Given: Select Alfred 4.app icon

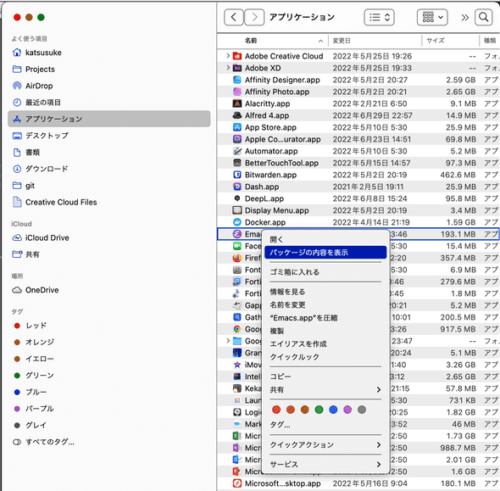Looking at the screenshot, I should [x=237, y=115].
